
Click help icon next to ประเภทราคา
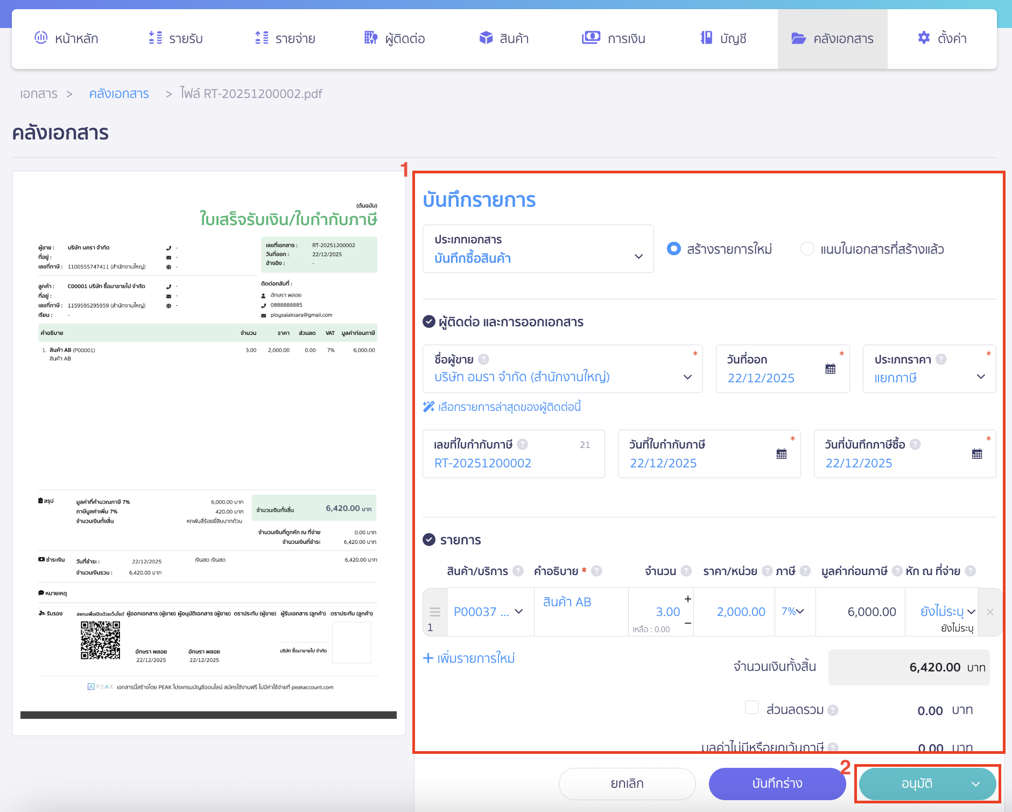(x=941, y=359)
